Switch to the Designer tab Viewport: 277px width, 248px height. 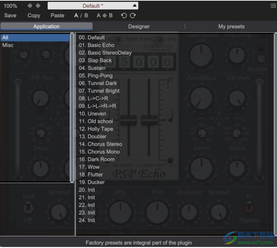pos(139,26)
